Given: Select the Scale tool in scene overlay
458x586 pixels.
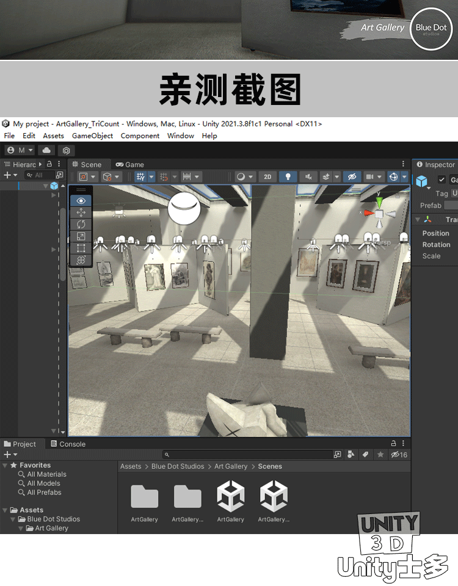Looking at the screenshot, I should [81, 236].
